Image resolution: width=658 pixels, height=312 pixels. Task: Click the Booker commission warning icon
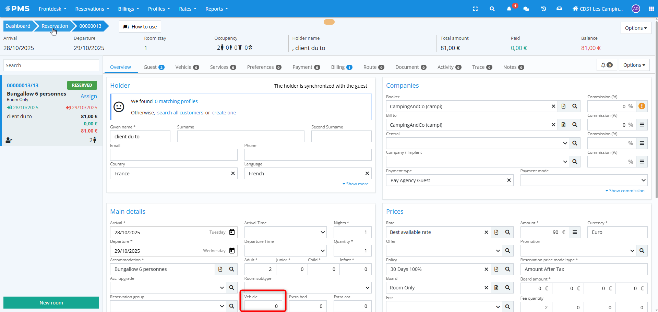[x=642, y=107]
